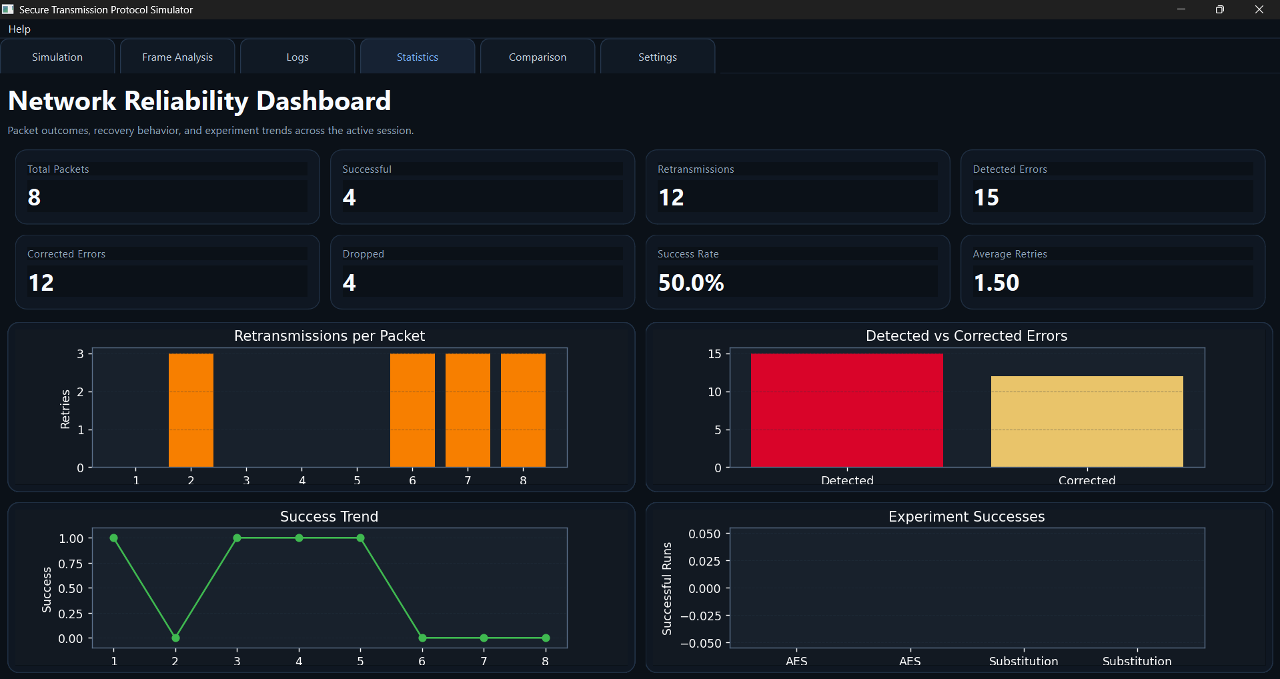
Task: Click the Retries axis label
Action: tap(65, 410)
